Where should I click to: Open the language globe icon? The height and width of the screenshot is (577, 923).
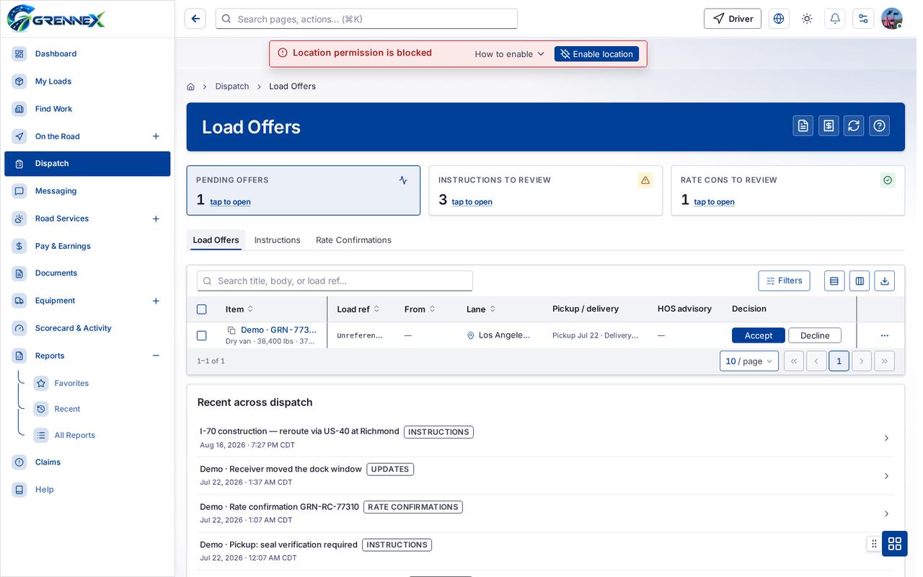779,19
